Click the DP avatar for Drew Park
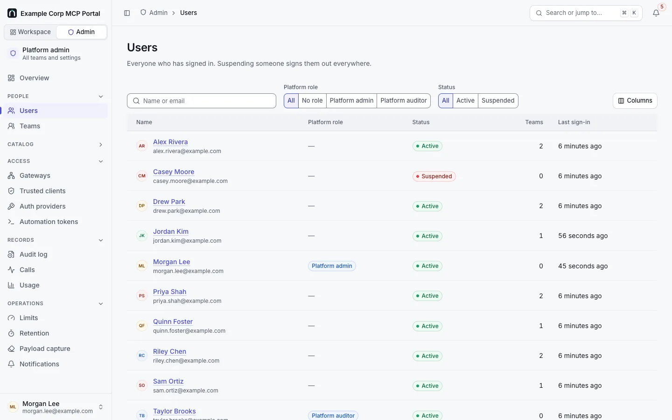This screenshot has height=420, width=672. 142,206
